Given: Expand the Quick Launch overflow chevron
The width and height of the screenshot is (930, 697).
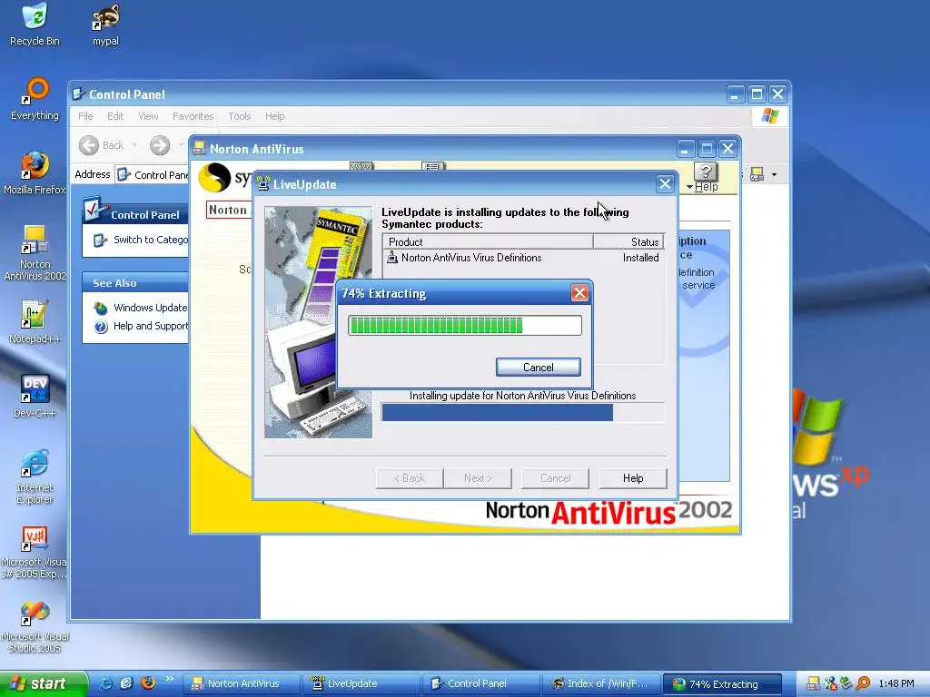Looking at the screenshot, I should coord(169,679).
